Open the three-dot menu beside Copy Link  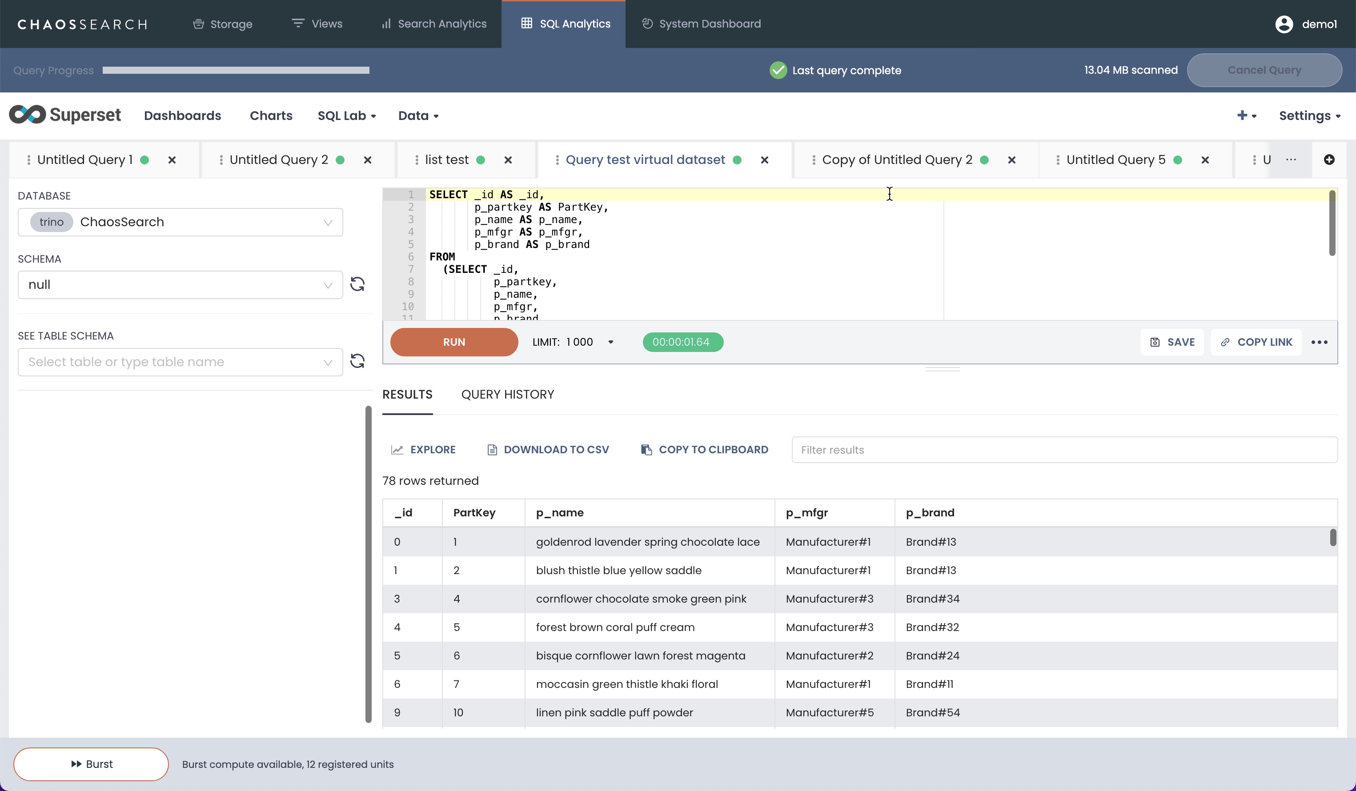(1319, 342)
